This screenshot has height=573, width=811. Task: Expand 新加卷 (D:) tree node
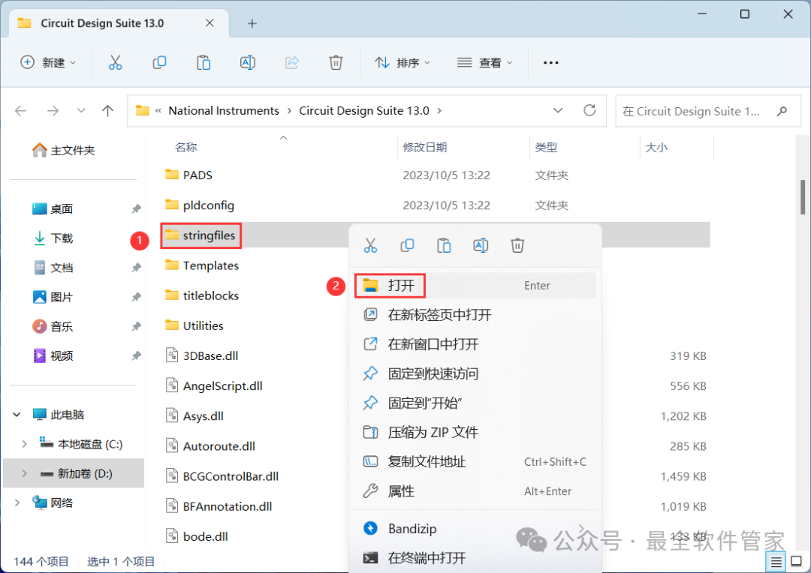pyautogui.click(x=24, y=473)
